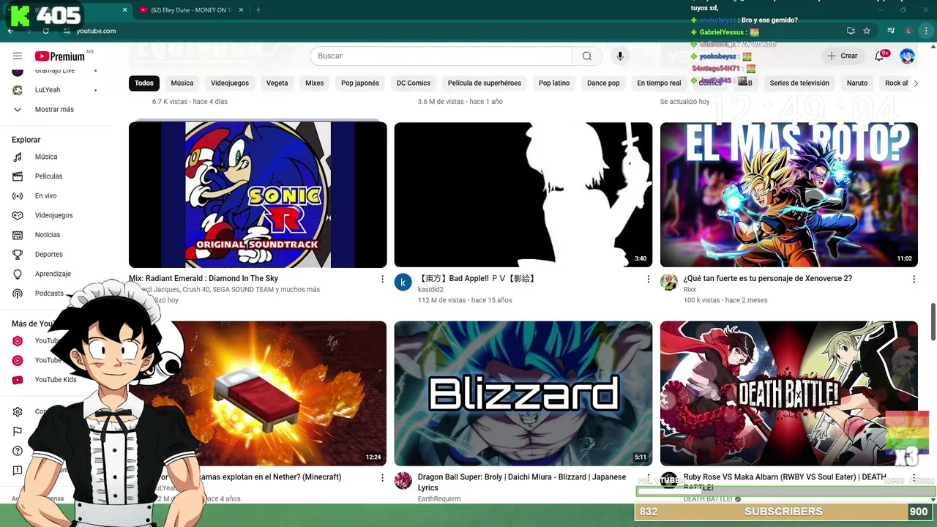This screenshot has width=937, height=527.
Task: Open the Chrome profile L icon
Action: 908,31
